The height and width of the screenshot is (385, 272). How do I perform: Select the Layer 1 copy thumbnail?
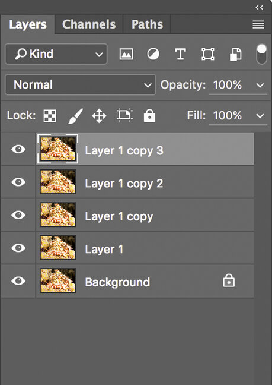pos(58,215)
